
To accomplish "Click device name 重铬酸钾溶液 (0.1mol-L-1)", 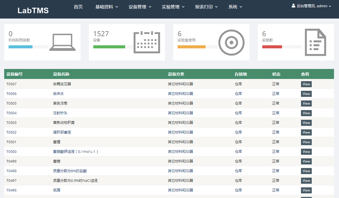I will click(76, 151).
